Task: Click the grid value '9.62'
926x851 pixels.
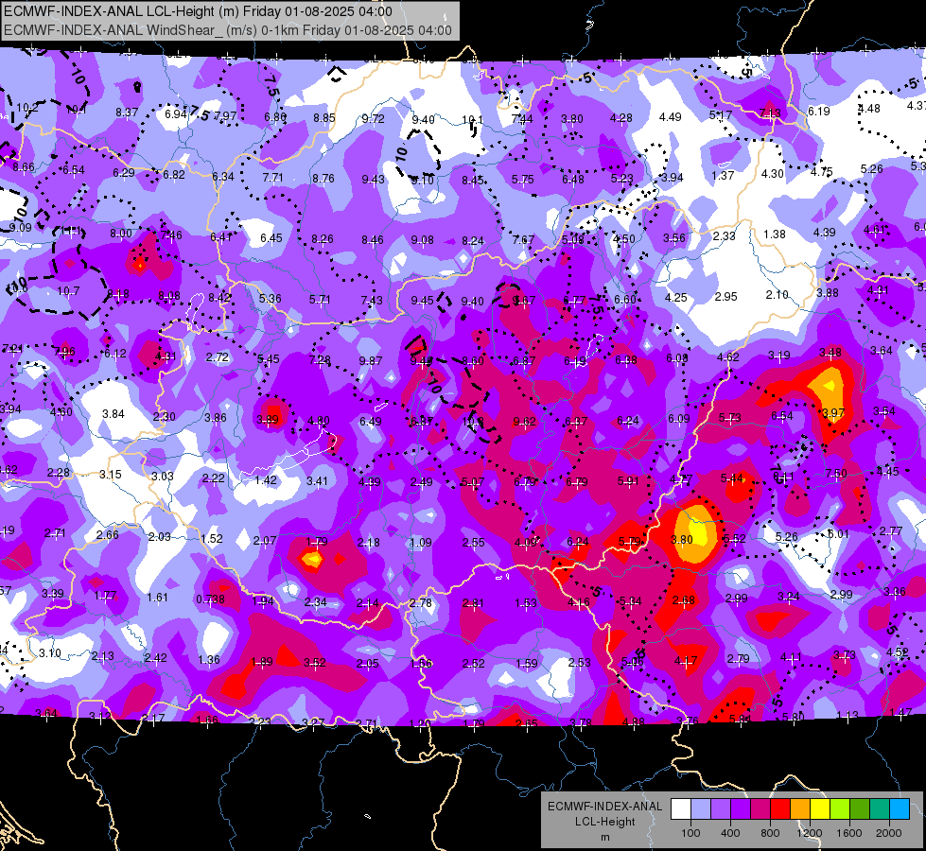Action: coord(524,421)
